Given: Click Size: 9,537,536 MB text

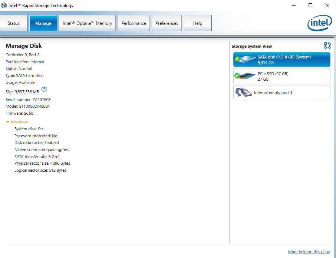Looking at the screenshot, I should [22, 92].
